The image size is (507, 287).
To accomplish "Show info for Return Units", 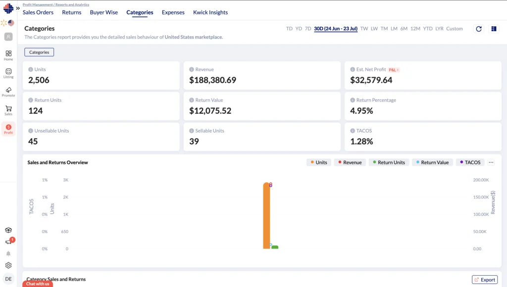I will coord(31,100).
